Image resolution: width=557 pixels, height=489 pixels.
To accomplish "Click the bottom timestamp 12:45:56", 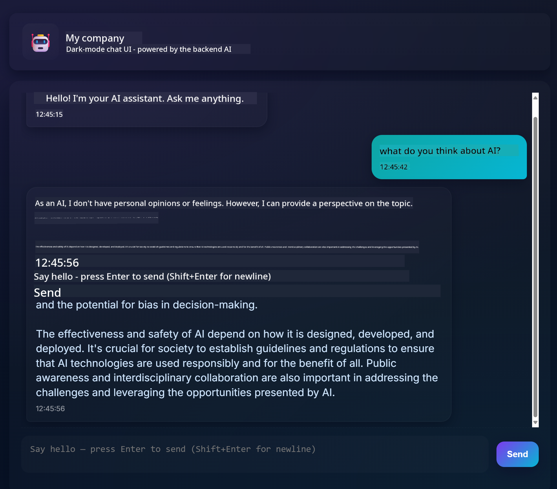I will click(x=50, y=409).
